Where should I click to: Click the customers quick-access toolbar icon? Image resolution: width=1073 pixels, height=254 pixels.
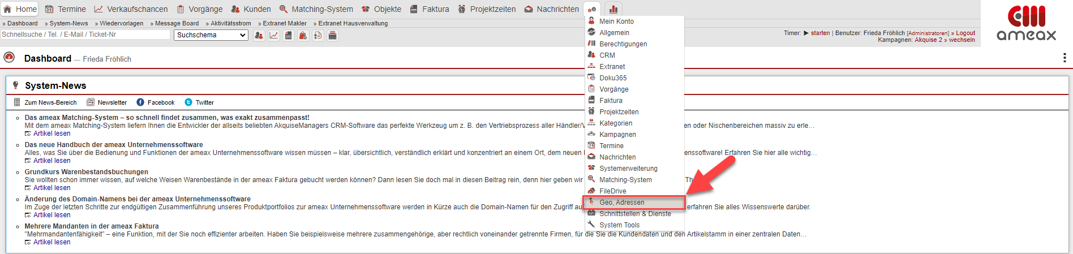point(259,36)
